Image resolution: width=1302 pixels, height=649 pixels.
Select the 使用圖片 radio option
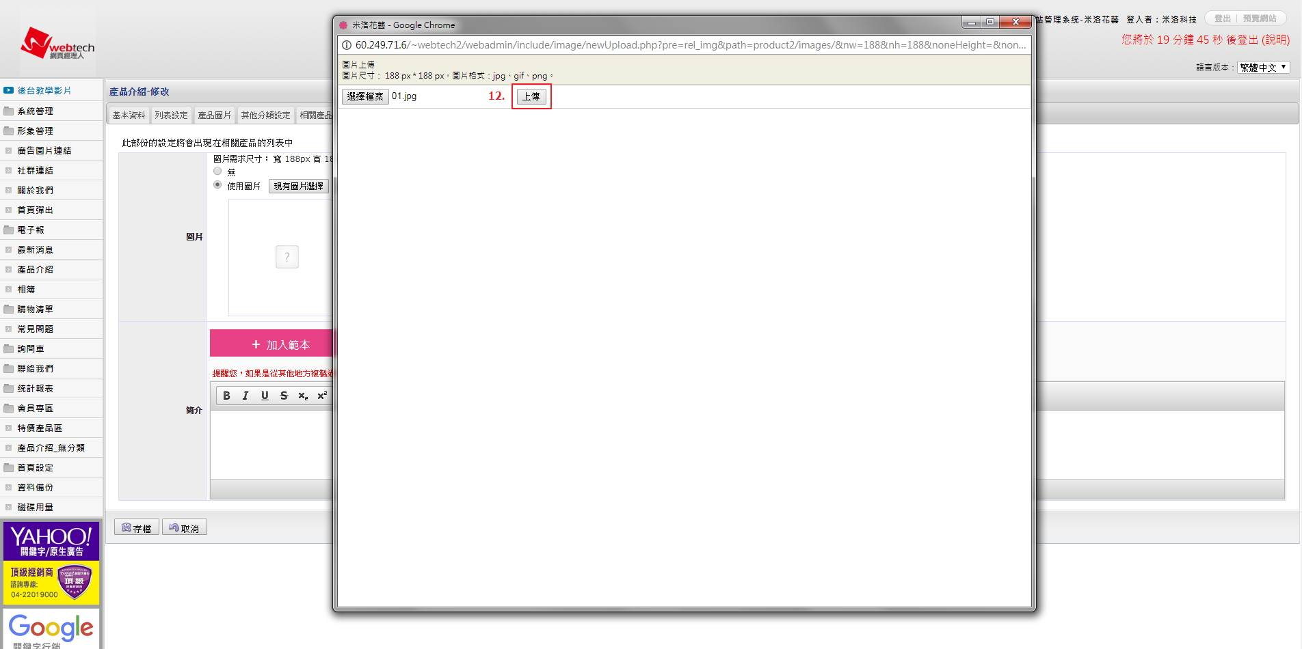217,185
